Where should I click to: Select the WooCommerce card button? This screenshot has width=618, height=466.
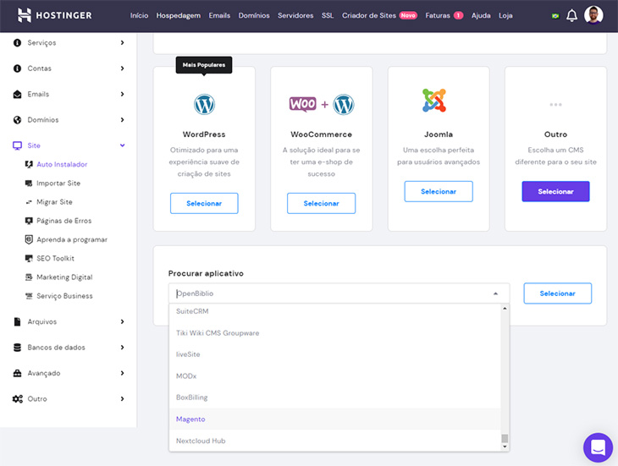(321, 204)
